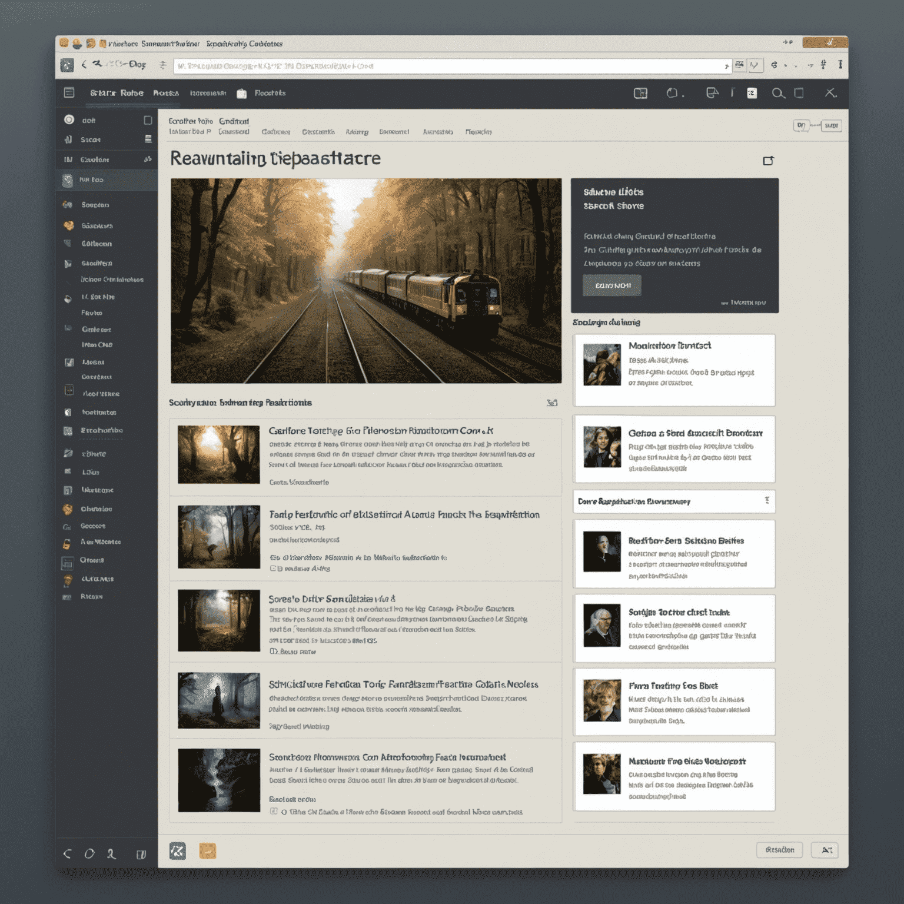Toggle the checkbox in the sidebar's first row
This screenshot has height=904, width=904.
pos(148,120)
